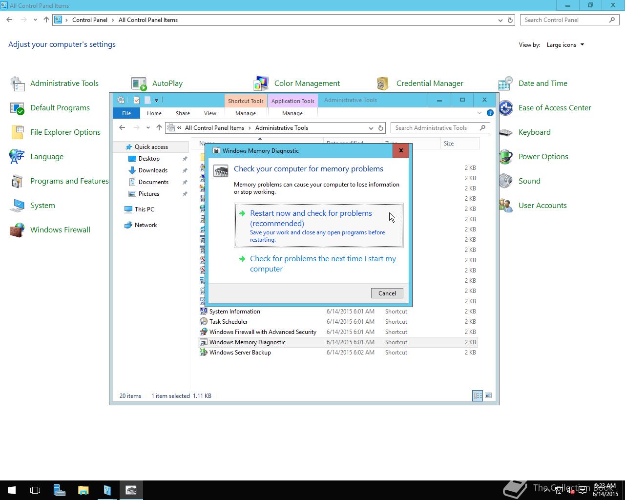Image resolution: width=625 pixels, height=500 pixels.
Task: Choose check next time computer starts
Action: 319,264
